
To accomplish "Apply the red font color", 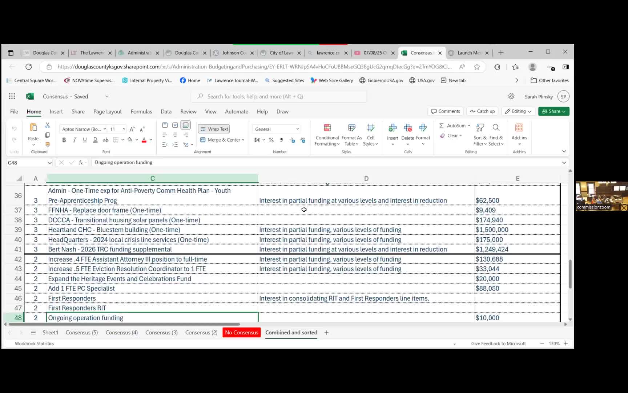I will 144,140.
